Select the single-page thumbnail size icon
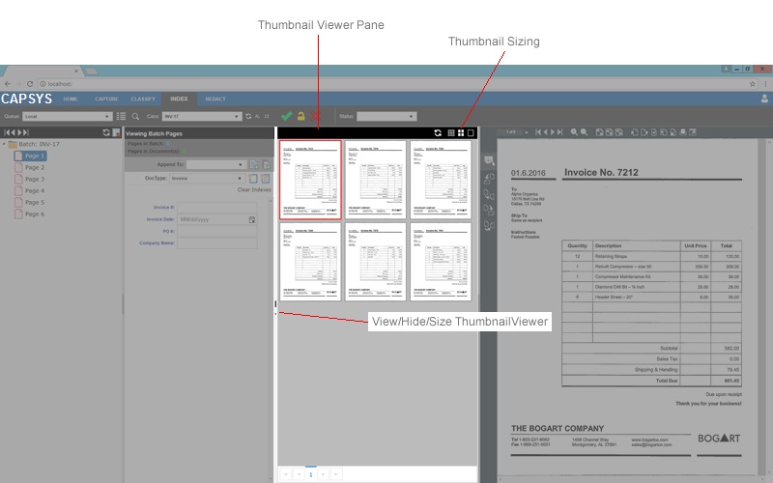 click(471, 132)
